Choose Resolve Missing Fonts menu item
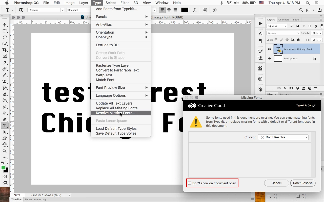This screenshot has width=324, height=202. [121, 113]
